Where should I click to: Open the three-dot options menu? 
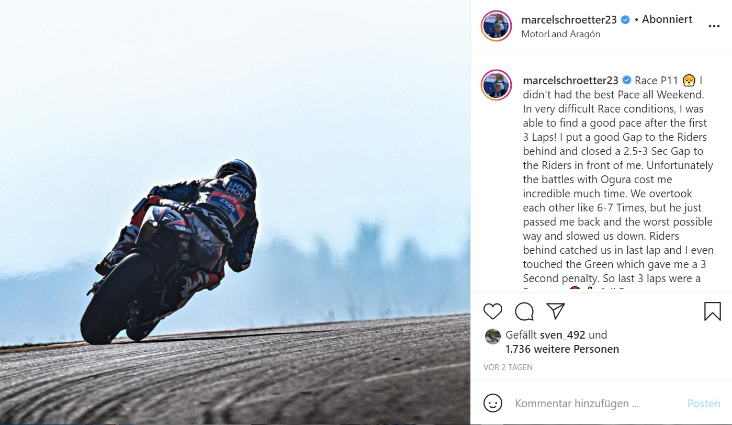[714, 27]
